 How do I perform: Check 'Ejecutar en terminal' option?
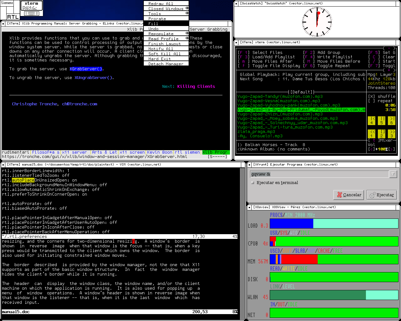(x=253, y=182)
